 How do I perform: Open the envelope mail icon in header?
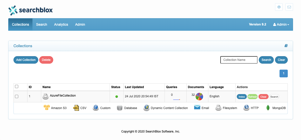coord(289,7)
